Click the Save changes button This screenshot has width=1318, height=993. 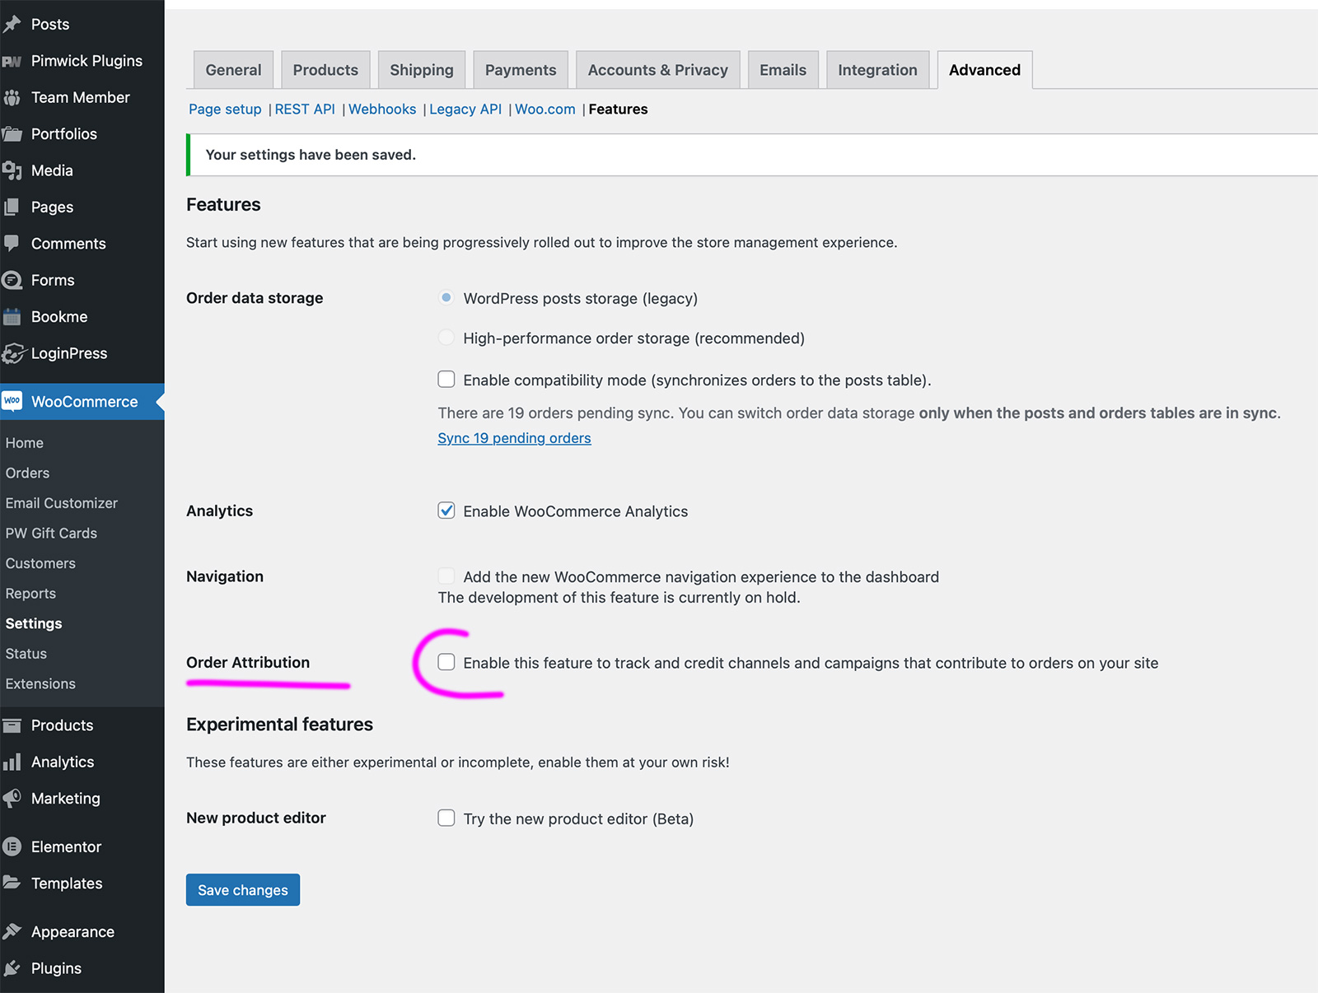(x=243, y=890)
